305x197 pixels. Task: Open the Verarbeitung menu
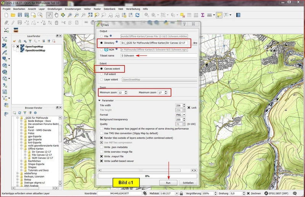tap(133, 9)
